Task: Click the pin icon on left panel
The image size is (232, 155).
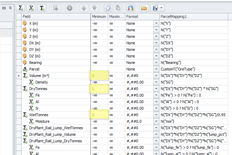Action: point(10,8)
